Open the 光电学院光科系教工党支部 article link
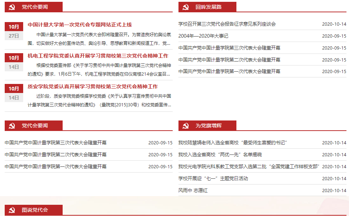The height and width of the screenshot is (216, 349). 249,167
